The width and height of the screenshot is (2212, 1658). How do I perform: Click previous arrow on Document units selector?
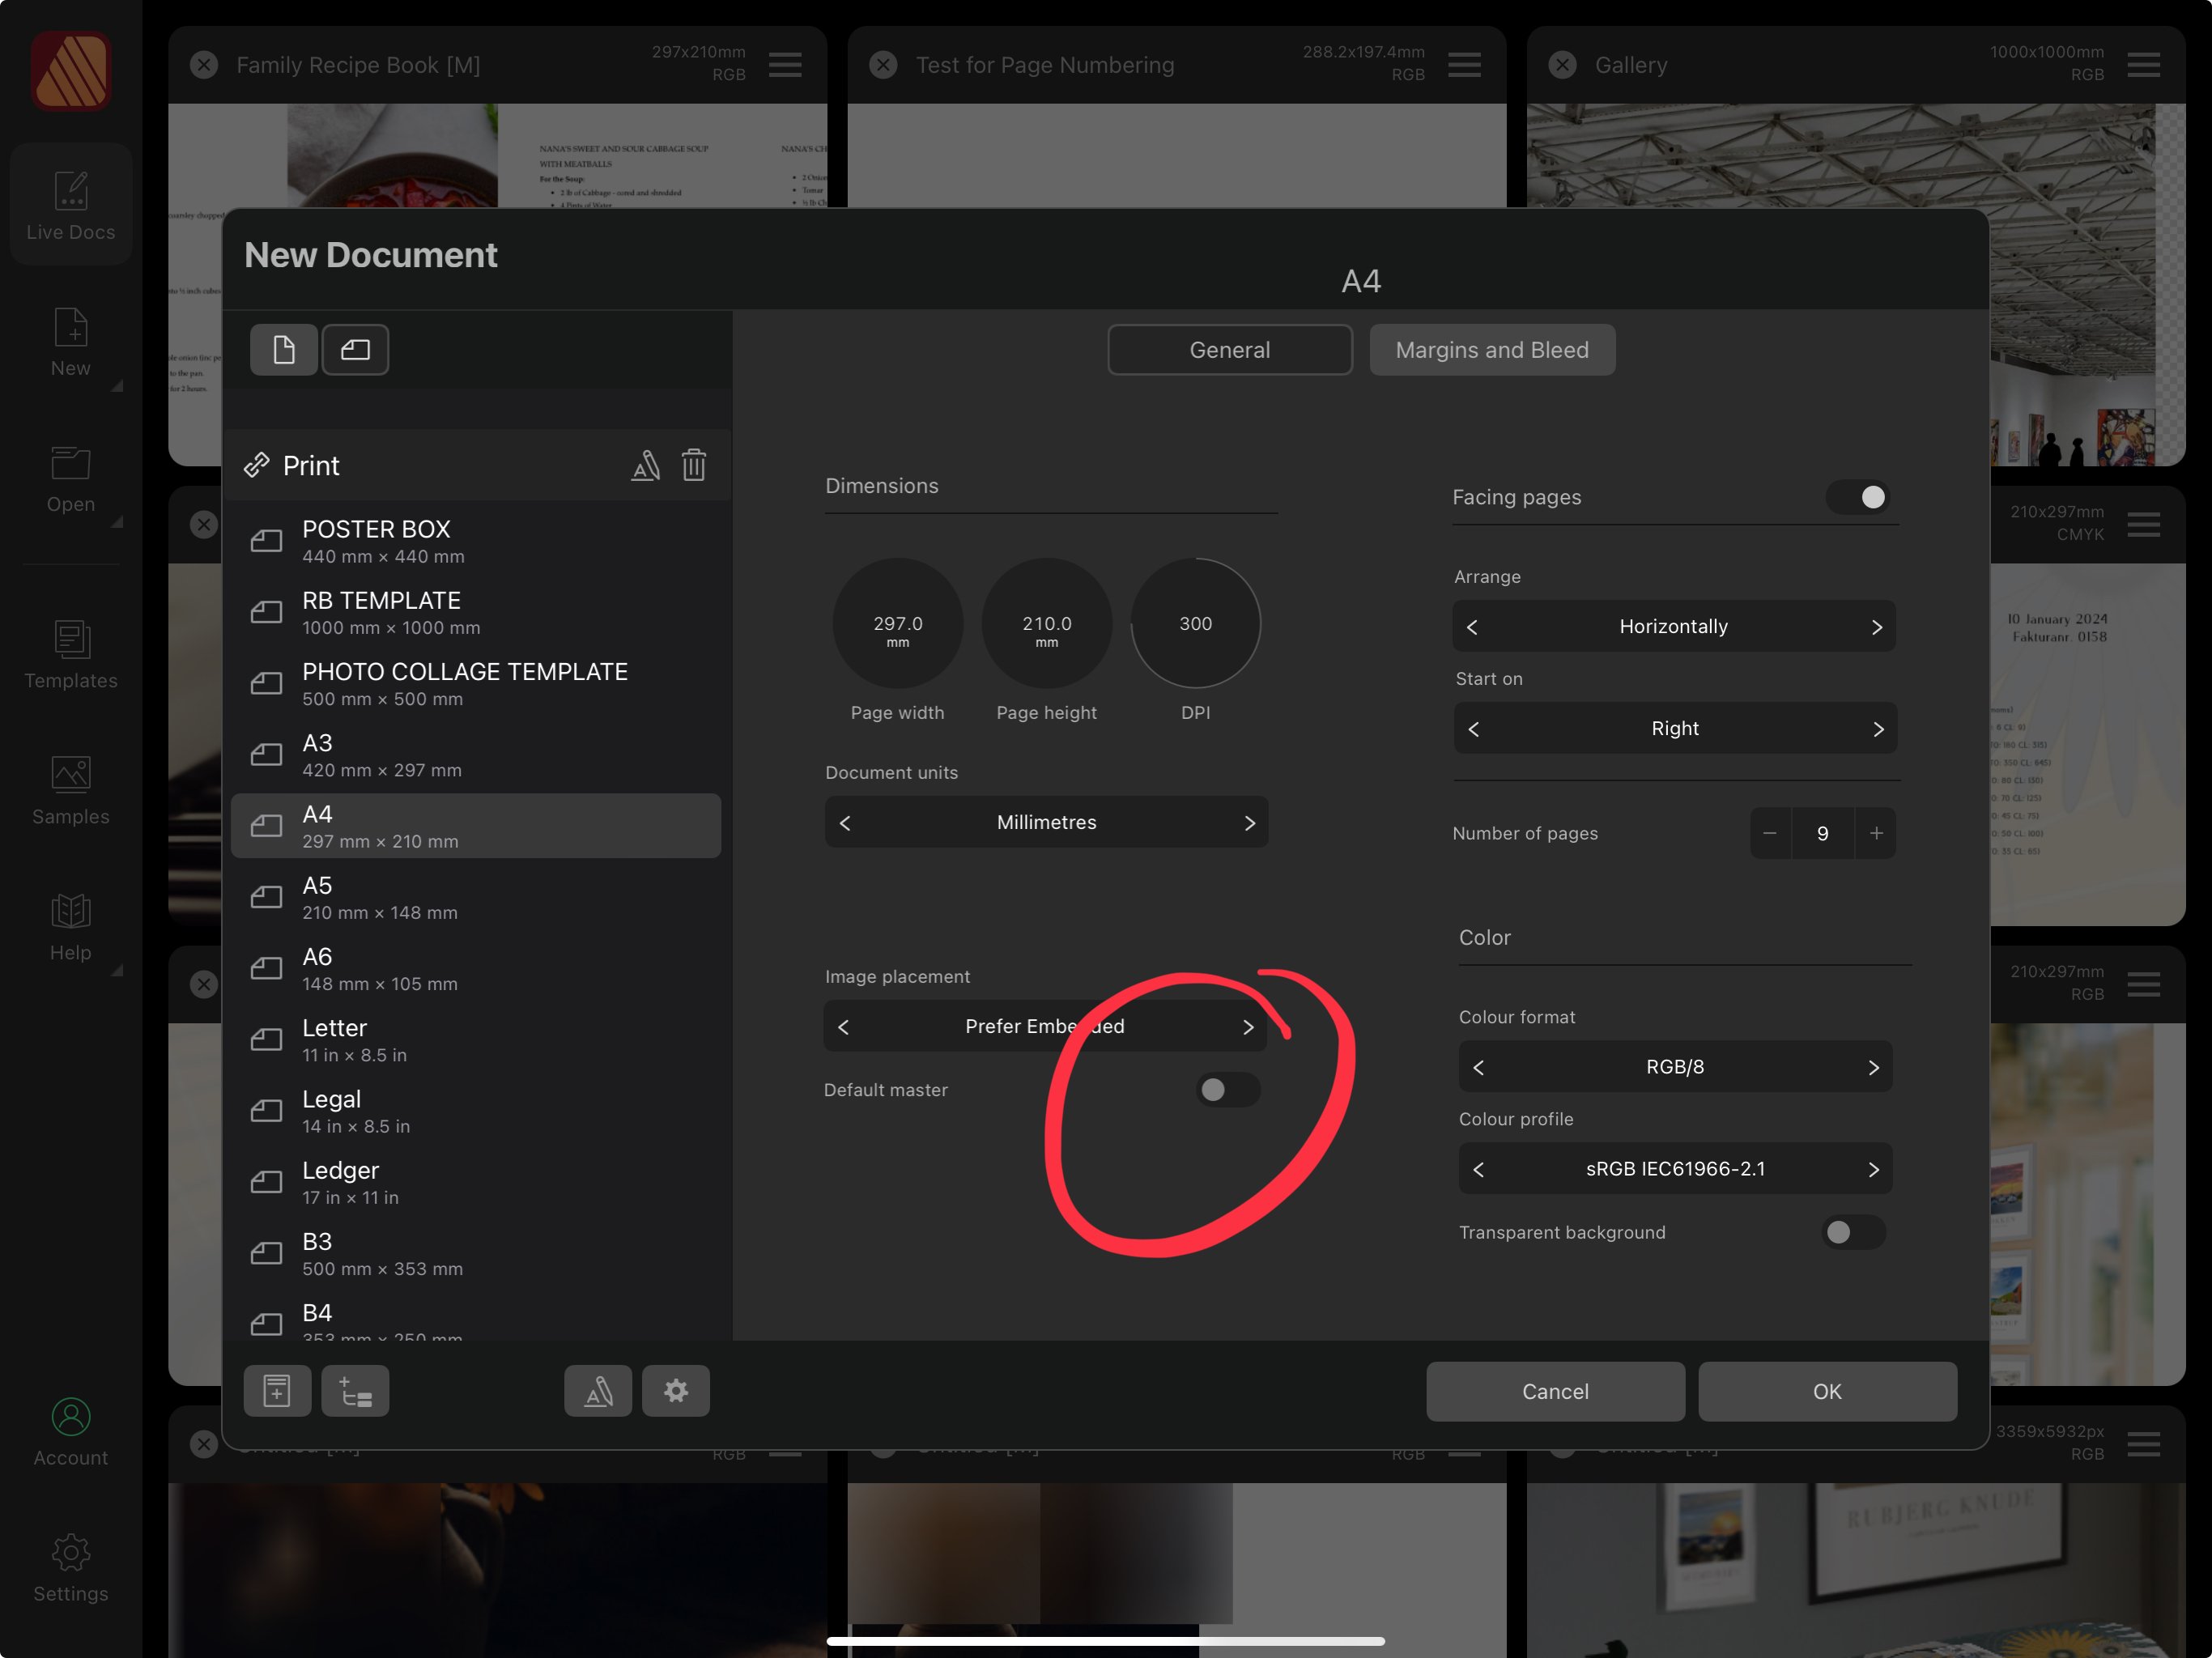pyautogui.click(x=845, y=822)
